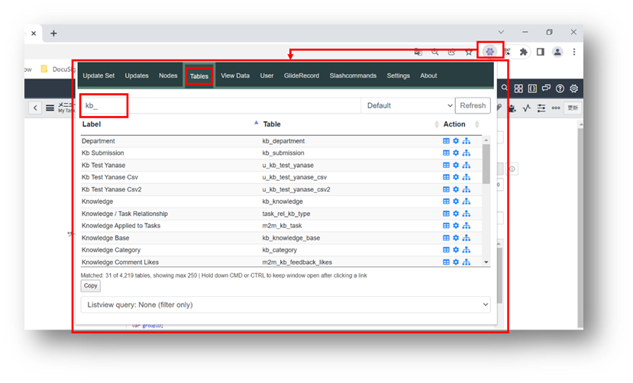
Task: Select the Tables tab
Action: (199, 76)
